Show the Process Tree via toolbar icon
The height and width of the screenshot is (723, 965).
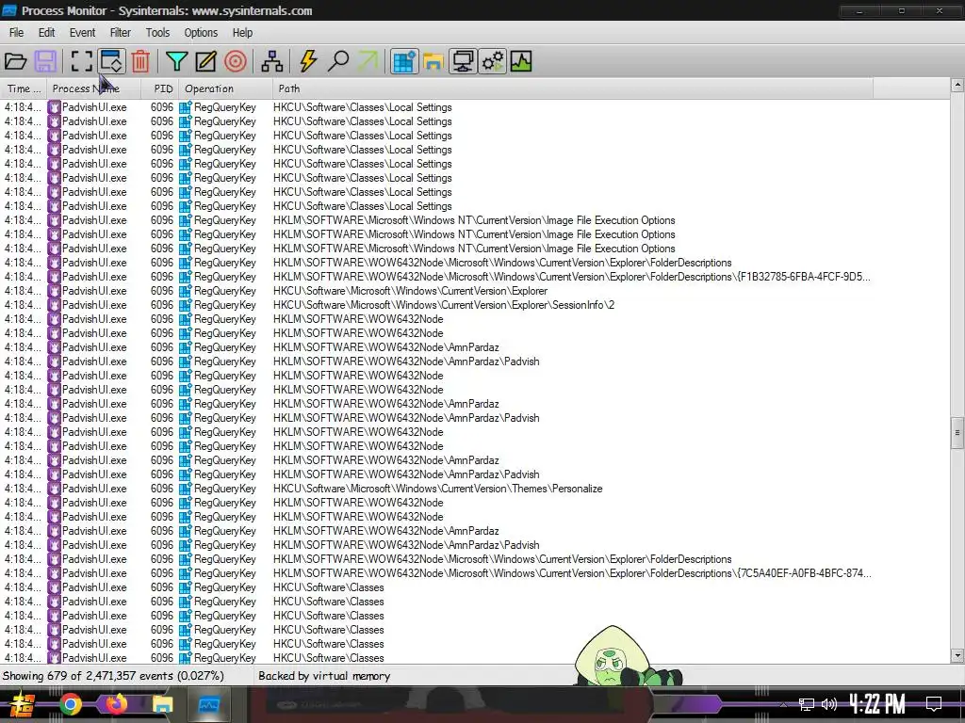point(272,61)
